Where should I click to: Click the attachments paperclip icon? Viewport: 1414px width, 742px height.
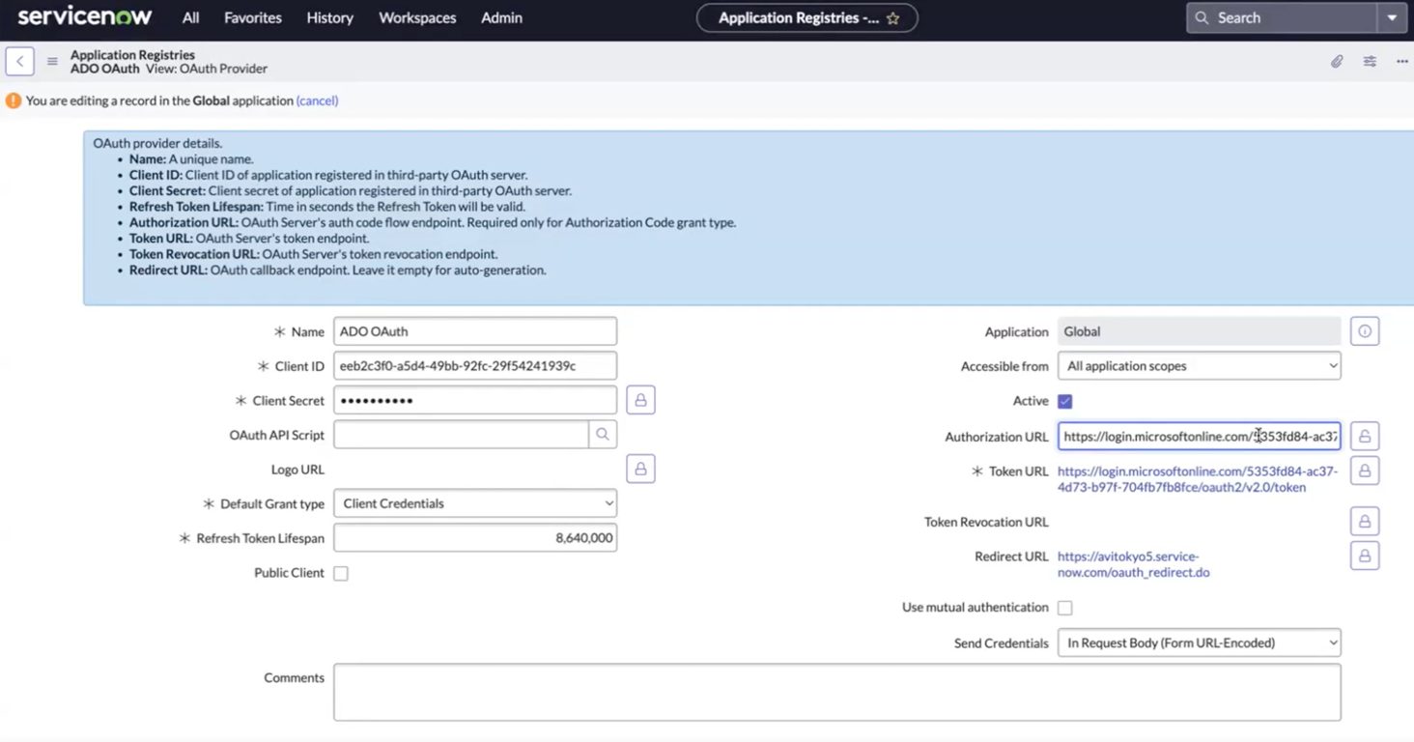(x=1337, y=61)
